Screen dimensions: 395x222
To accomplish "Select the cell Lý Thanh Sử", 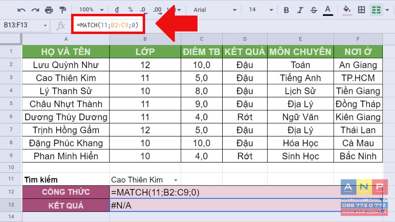I will point(66,91).
